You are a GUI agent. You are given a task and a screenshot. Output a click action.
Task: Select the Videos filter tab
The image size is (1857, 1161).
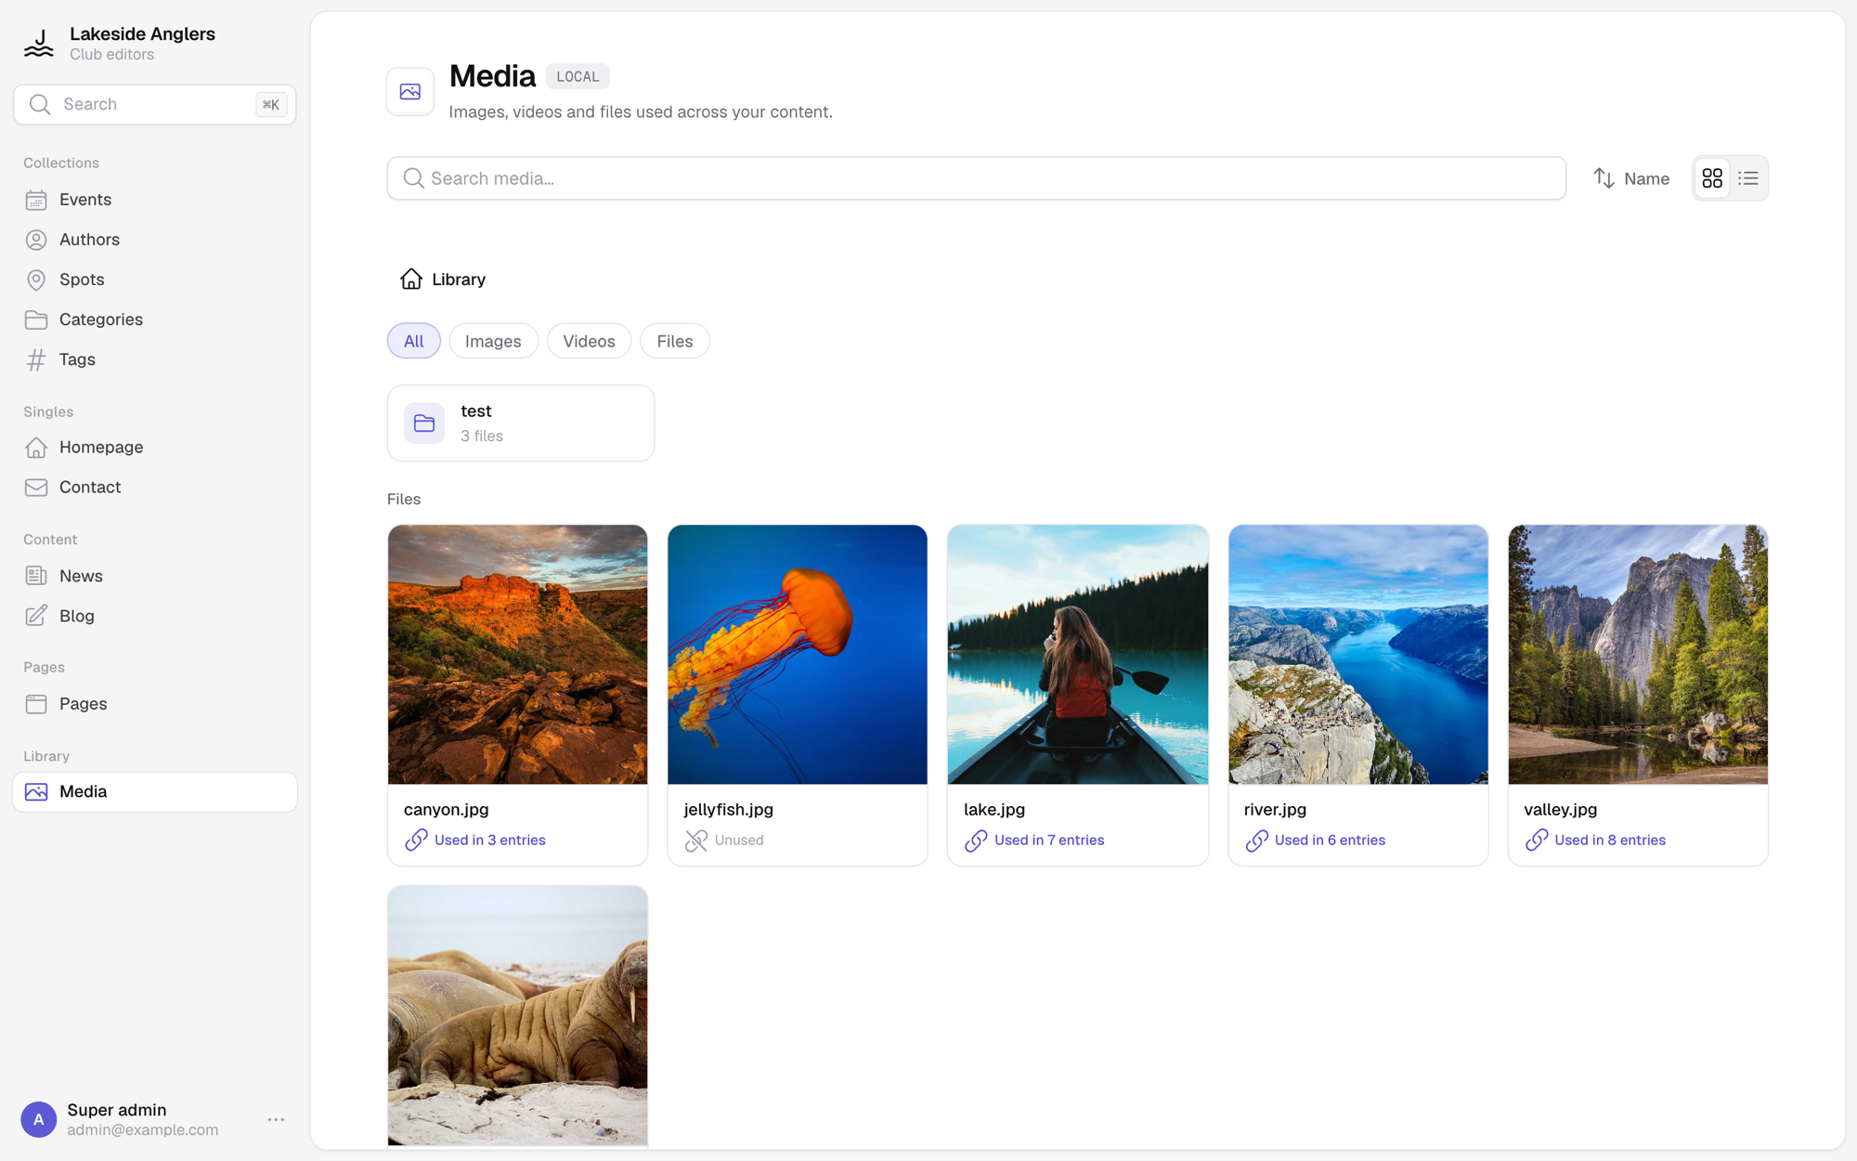[589, 341]
